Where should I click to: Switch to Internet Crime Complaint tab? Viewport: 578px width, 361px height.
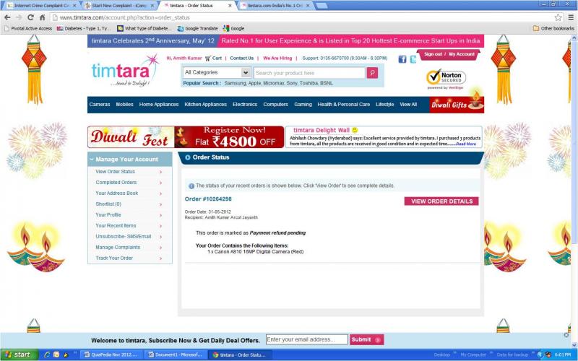click(x=41, y=6)
